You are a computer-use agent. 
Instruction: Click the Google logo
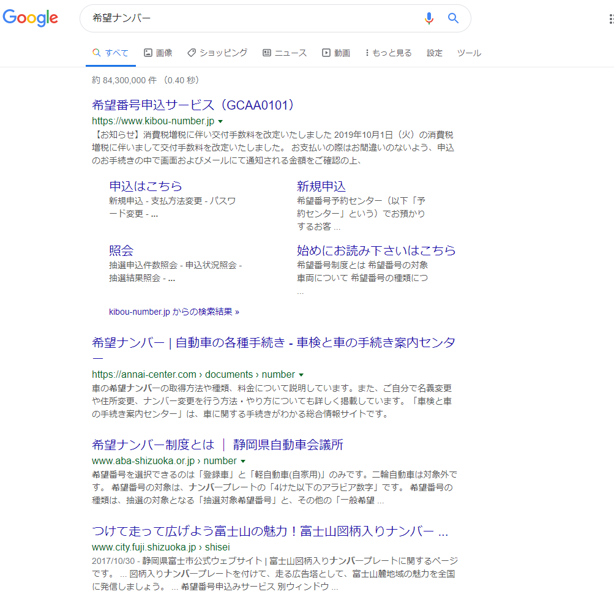point(31,18)
